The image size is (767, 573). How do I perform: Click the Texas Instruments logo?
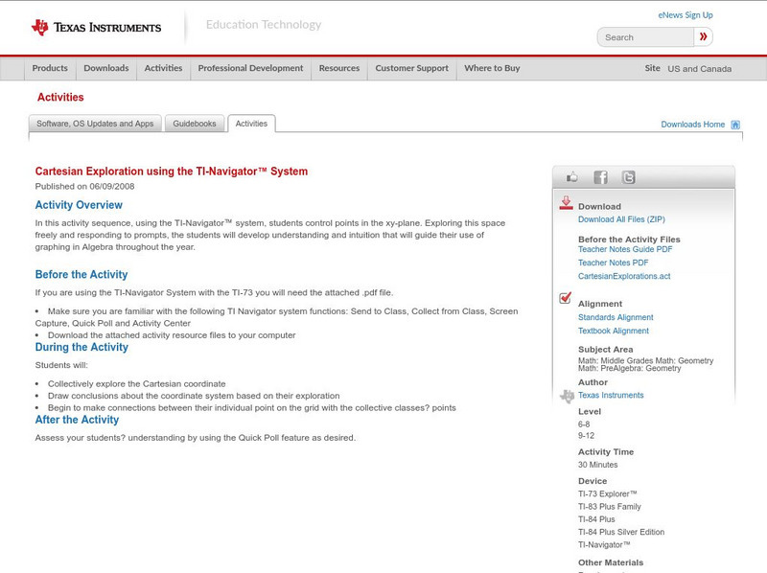point(96,28)
